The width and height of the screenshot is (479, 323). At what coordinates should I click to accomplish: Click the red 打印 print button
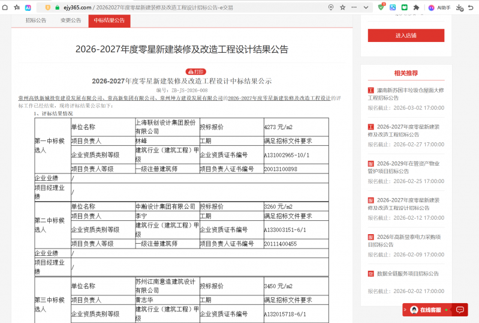click(x=196, y=71)
